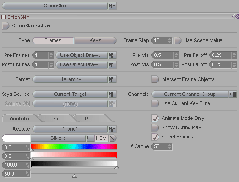
Task: Click the bottom slider triangle handle
Action: coord(74,176)
